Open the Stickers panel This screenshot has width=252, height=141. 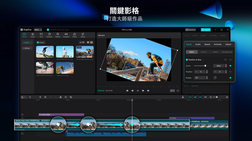click(49, 35)
